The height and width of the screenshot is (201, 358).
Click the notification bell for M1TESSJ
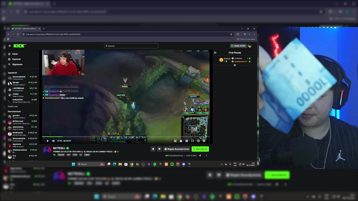(x=153, y=149)
